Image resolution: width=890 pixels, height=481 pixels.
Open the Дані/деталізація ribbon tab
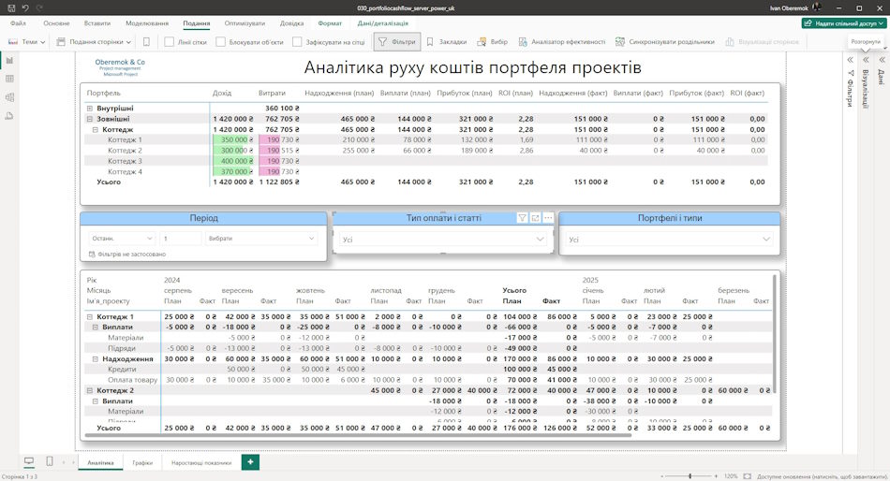click(382, 23)
